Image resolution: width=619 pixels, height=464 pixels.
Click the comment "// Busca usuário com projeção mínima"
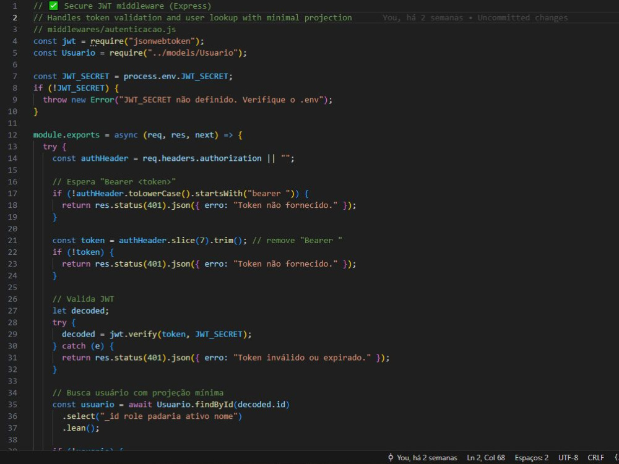pyautogui.click(x=138, y=393)
